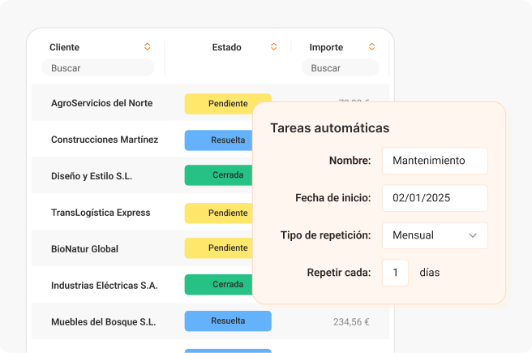Open the Muebles del Bosque S.L. row

coord(103,321)
